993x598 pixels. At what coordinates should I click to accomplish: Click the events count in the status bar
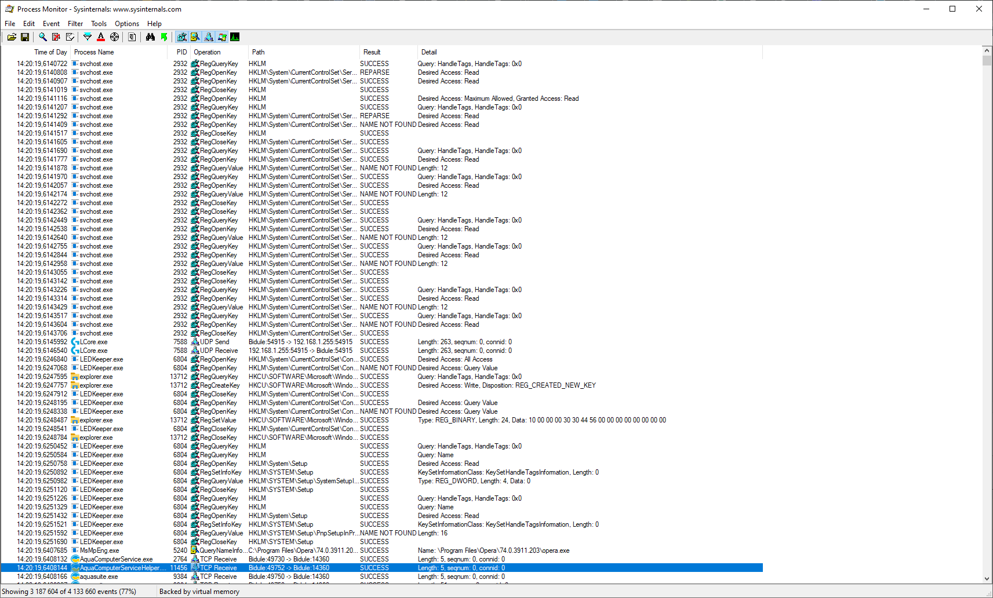69,592
